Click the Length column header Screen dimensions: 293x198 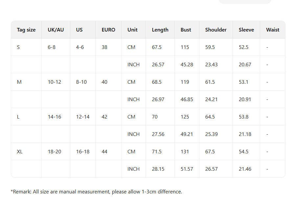(160, 30)
